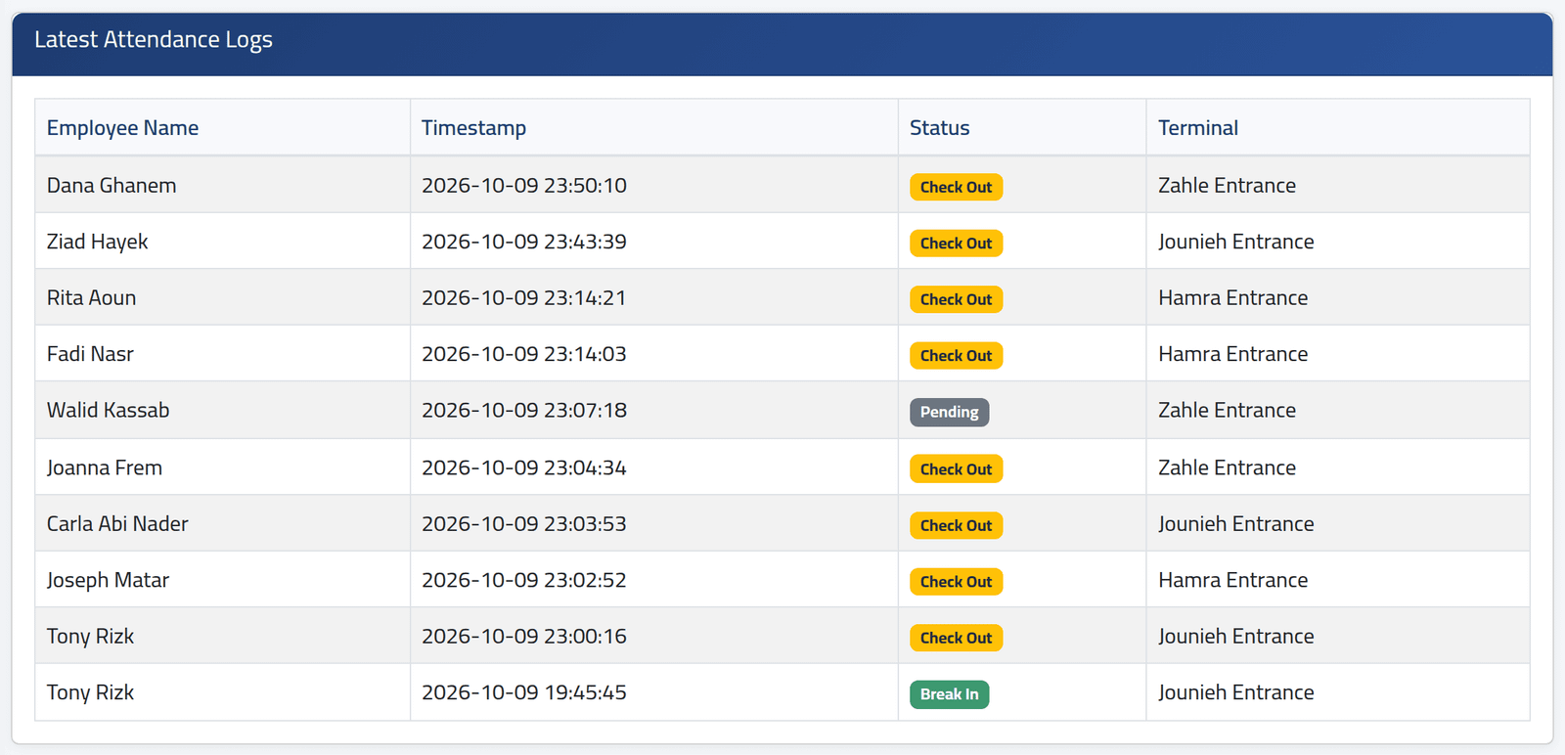Select "Tony Rizk" in the Break In row
Image resolution: width=1565 pixels, height=755 pixels.
pyautogui.click(x=90, y=692)
